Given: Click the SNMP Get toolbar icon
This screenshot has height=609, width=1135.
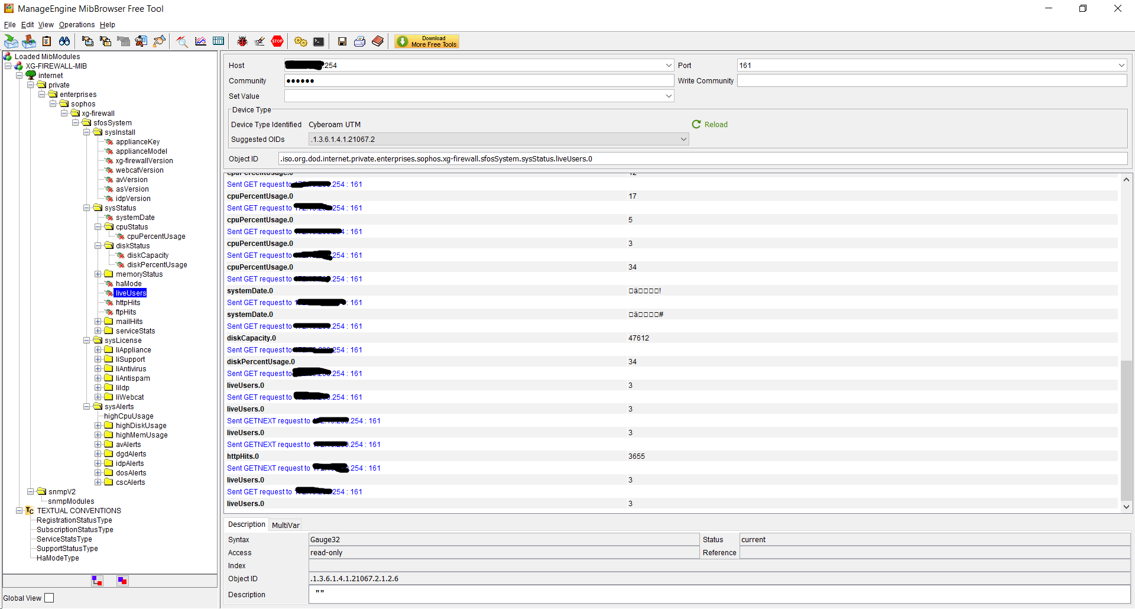Looking at the screenshot, I should (87, 41).
